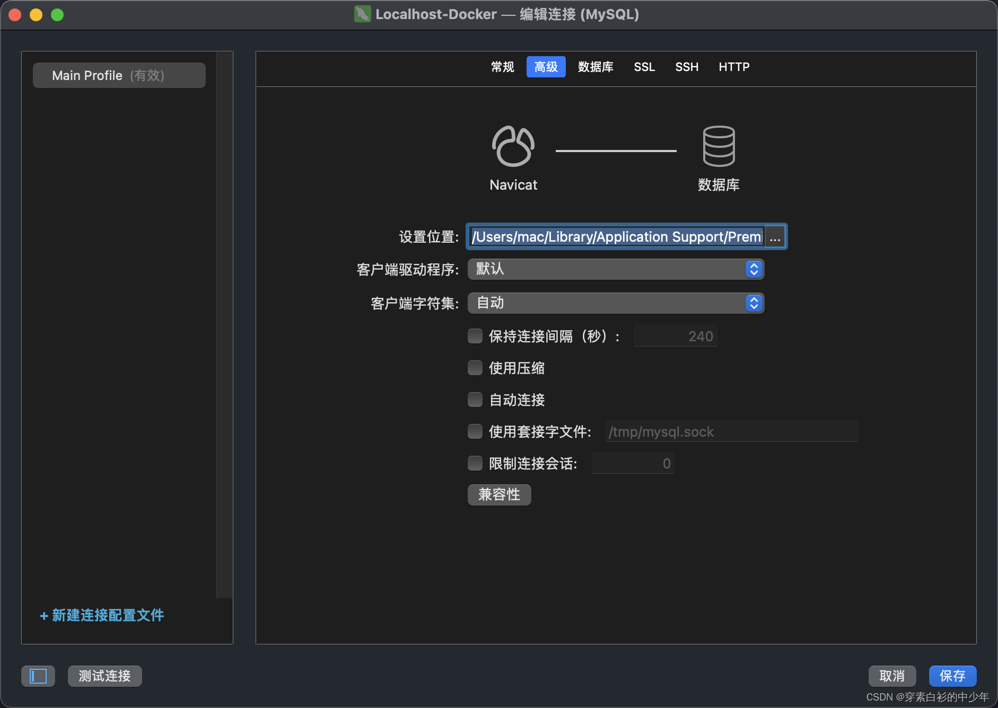
Task: Click the keep-alive interval field showing 240
Action: pyautogui.click(x=675, y=336)
